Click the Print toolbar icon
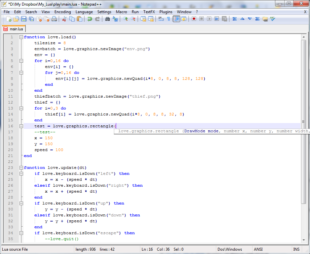Image resolution: width=310 pixels, height=254 pixels. 54,19
